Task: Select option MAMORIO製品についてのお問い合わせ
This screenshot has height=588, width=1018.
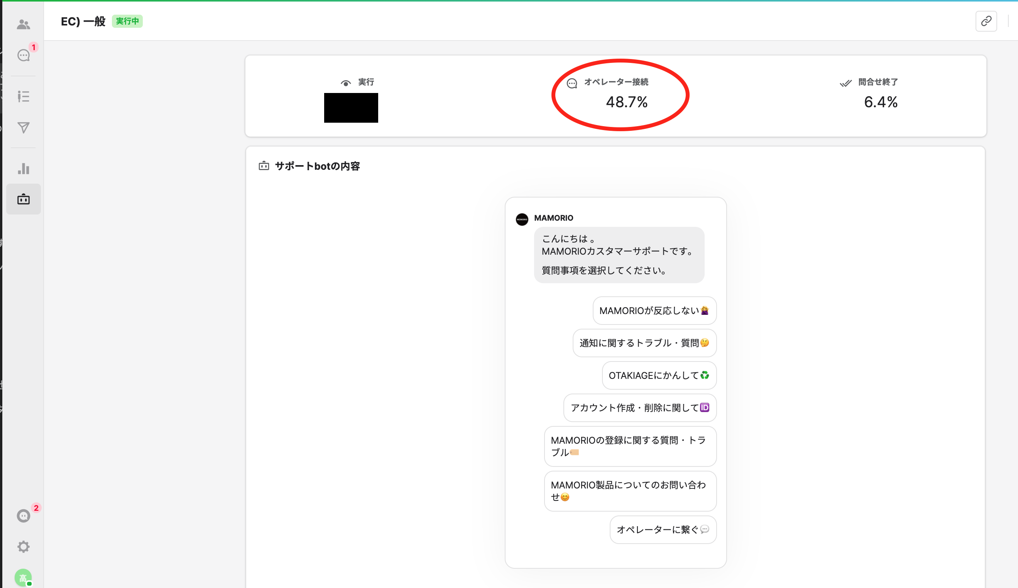Action: 630,491
